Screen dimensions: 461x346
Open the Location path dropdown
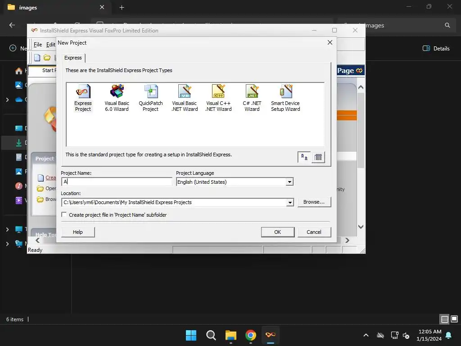pos(290,202)
